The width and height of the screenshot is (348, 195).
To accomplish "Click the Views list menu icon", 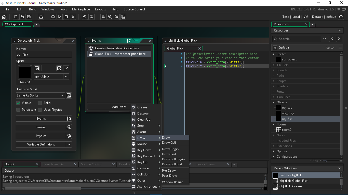I will click(340, 48).
